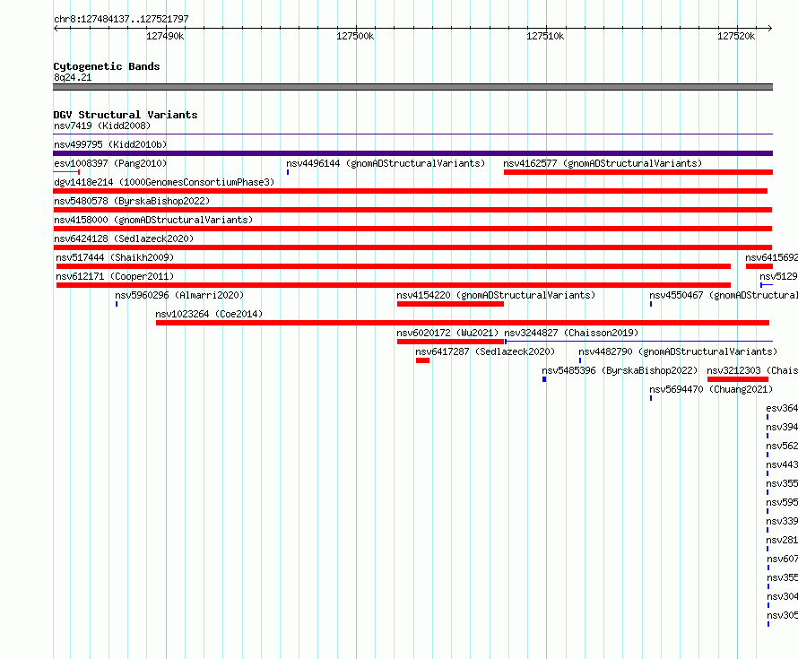Screen dimensions: 798x659
Task: Click the truncated nsv281 variant label
Action: tap(782, 540)
